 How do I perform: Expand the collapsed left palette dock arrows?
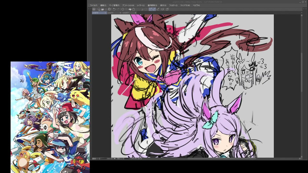click(90, 9)
